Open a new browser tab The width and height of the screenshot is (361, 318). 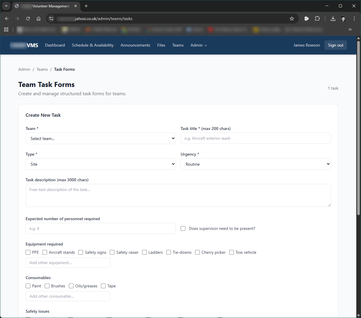point(86,6)
